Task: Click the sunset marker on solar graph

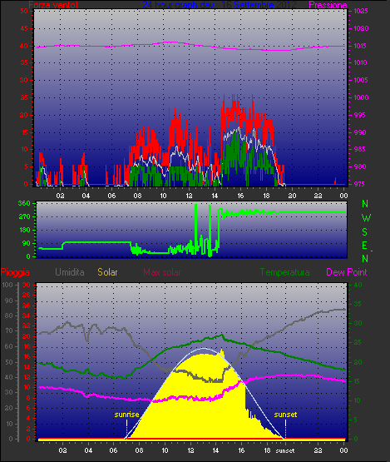Action: coord(285,415)
